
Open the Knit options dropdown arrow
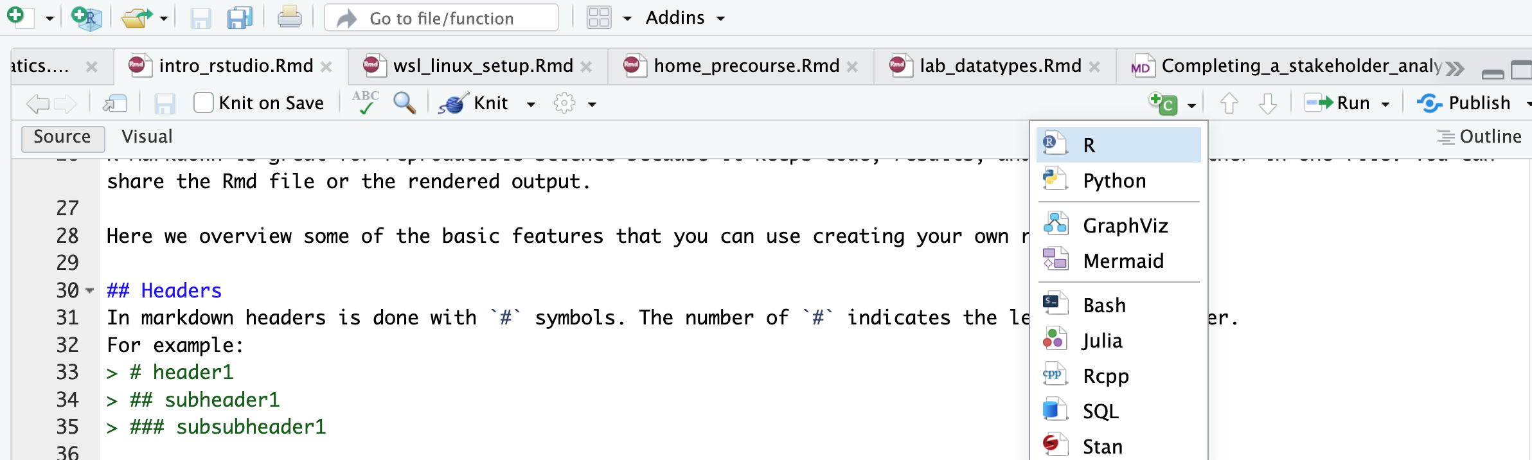click(x=531, y=104)
